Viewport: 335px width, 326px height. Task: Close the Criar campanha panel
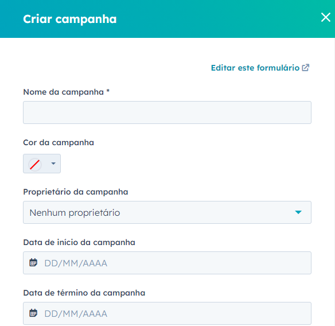326,17
